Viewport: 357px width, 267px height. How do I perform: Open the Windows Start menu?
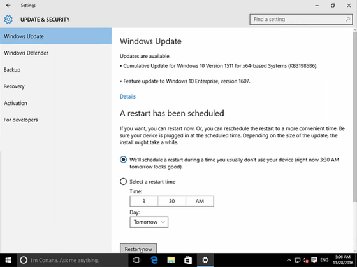pyautogui.click(x=8, y=260)
